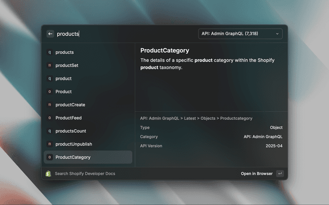This screenshot has height=205, width=329.
Task: Click the object icon beside ProductFeed
Action: click(x=49, y=118)
